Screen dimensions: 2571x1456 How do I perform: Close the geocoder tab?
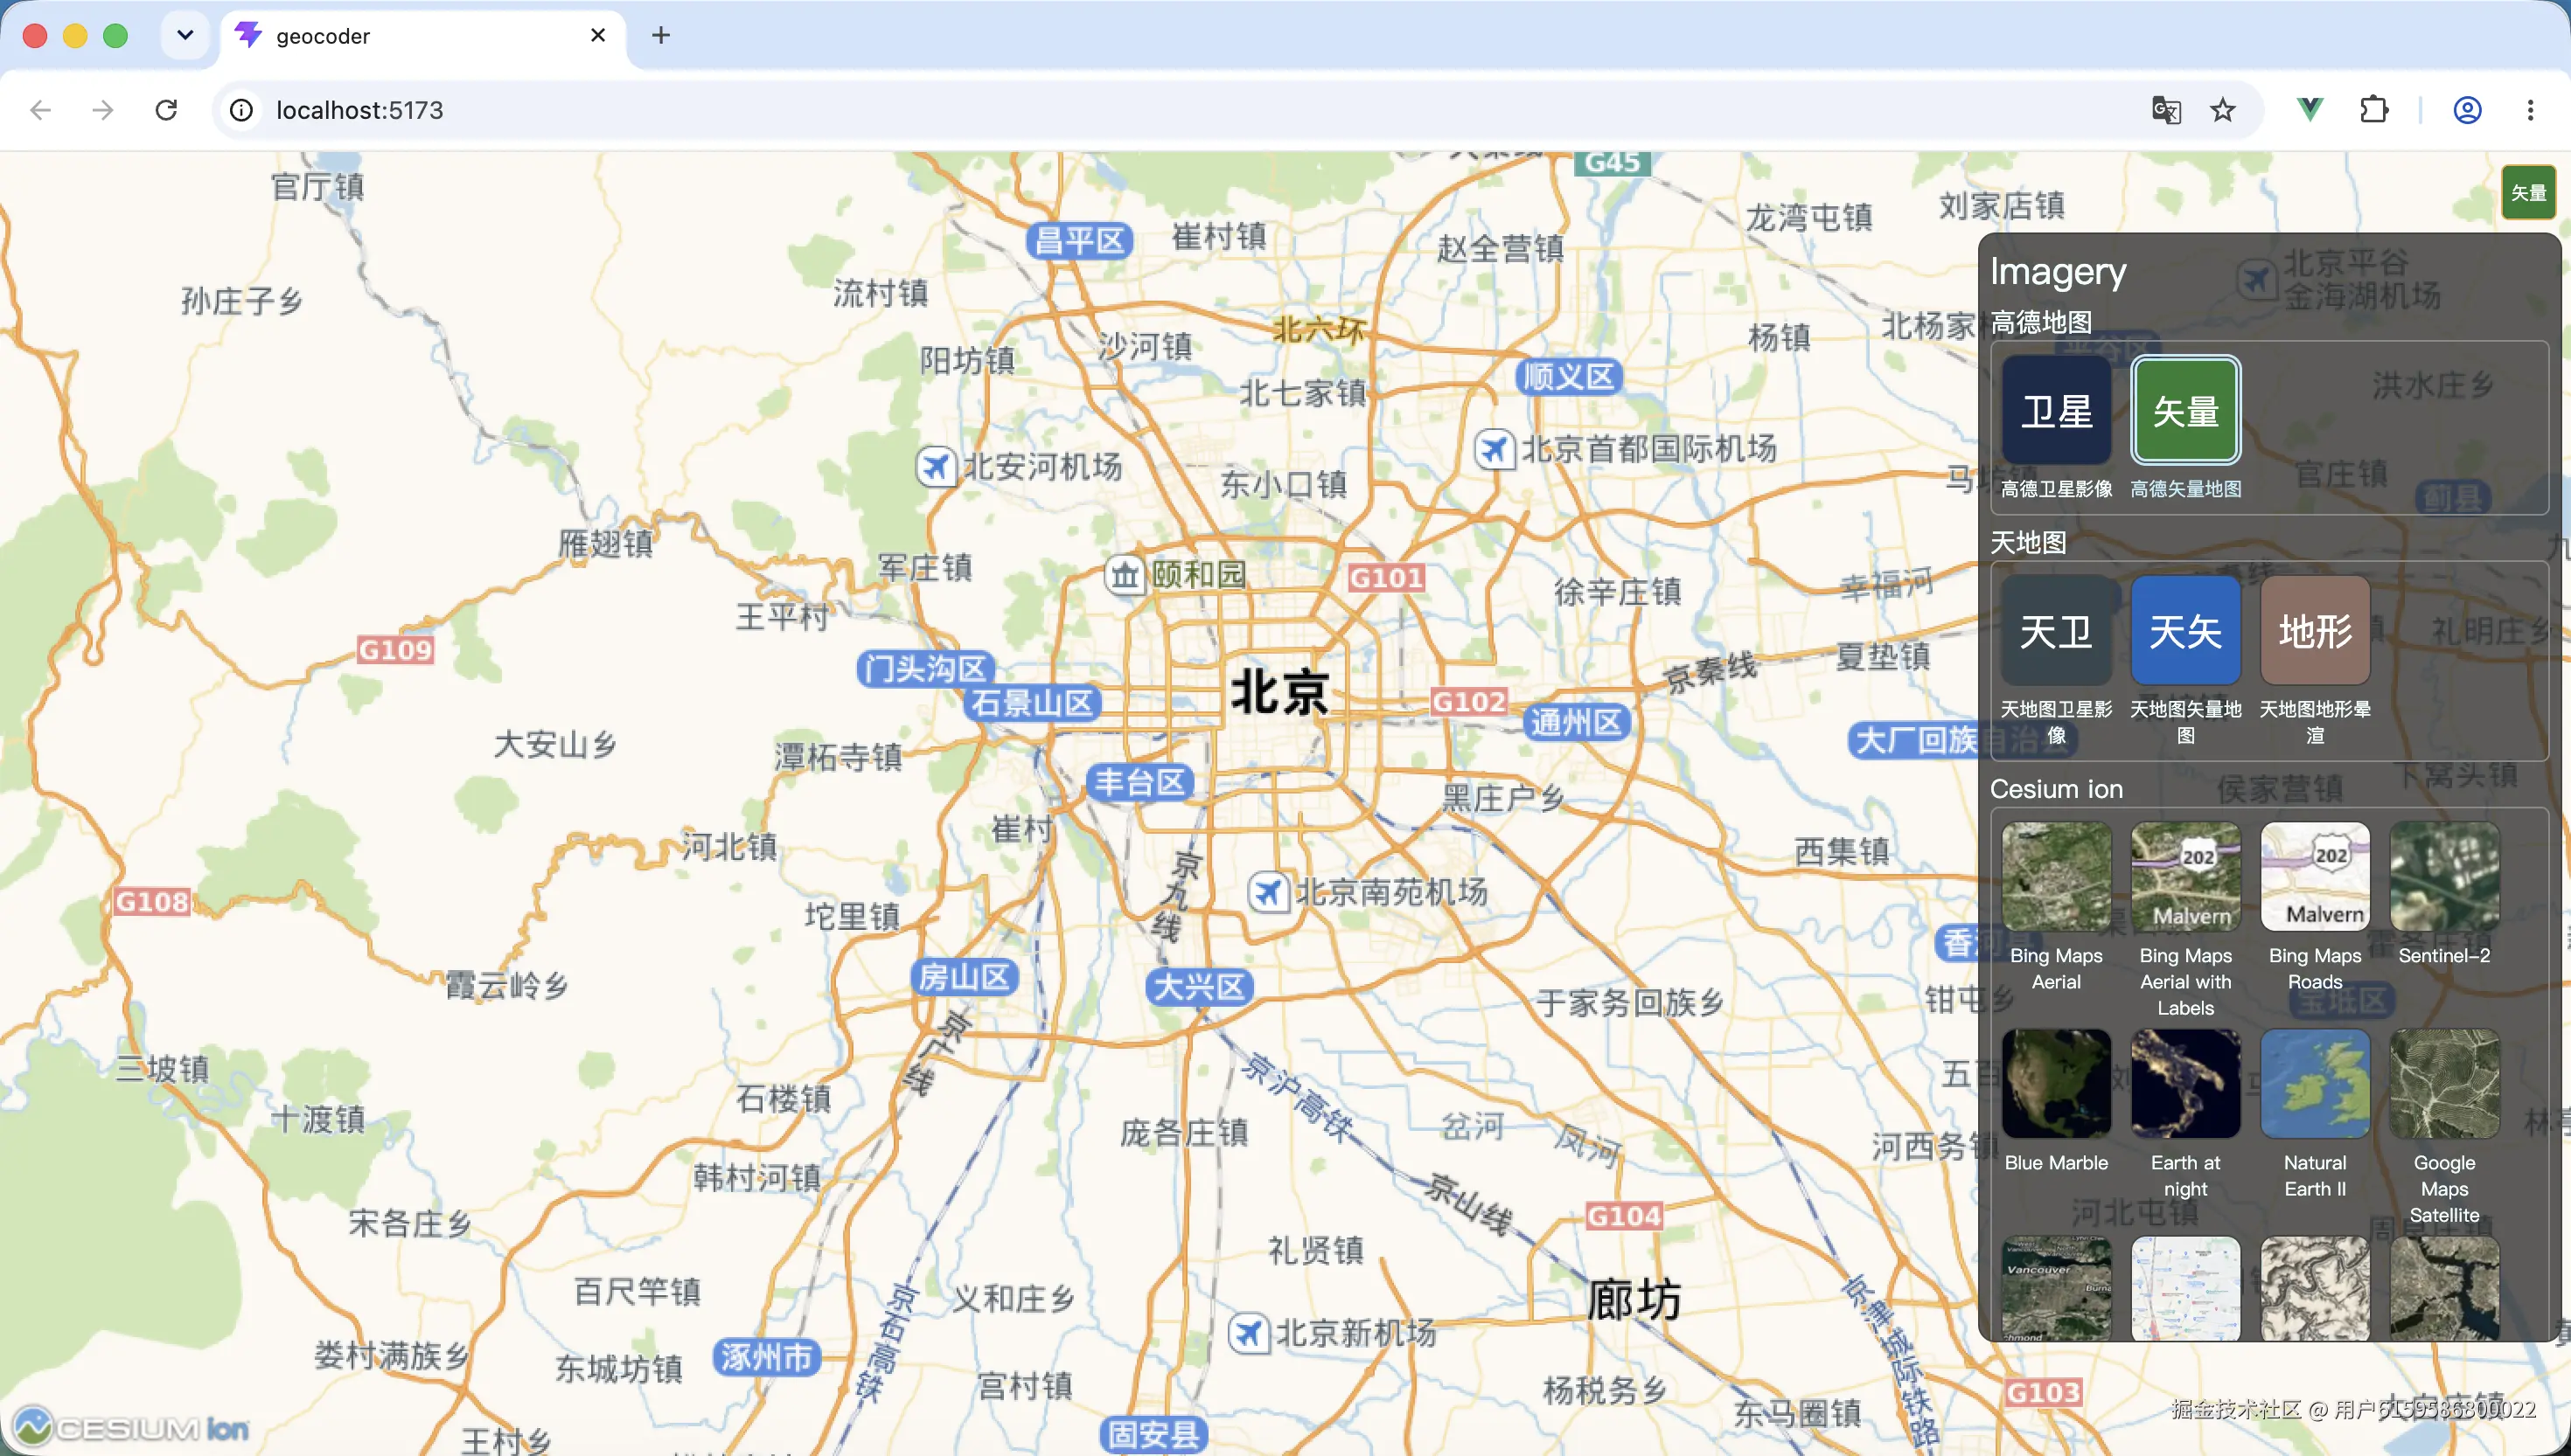[598, 35]
